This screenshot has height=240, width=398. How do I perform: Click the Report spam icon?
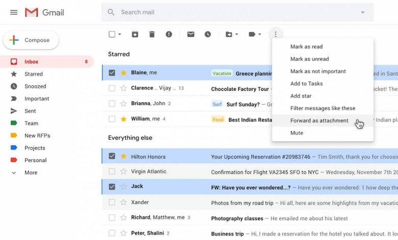(x=169, y=34)
